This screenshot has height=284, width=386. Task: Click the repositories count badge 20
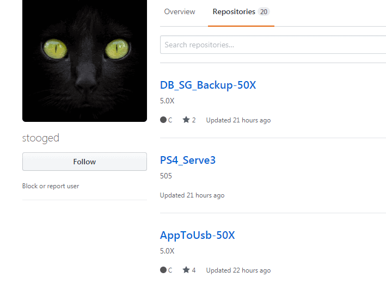(x=264, y=11)
